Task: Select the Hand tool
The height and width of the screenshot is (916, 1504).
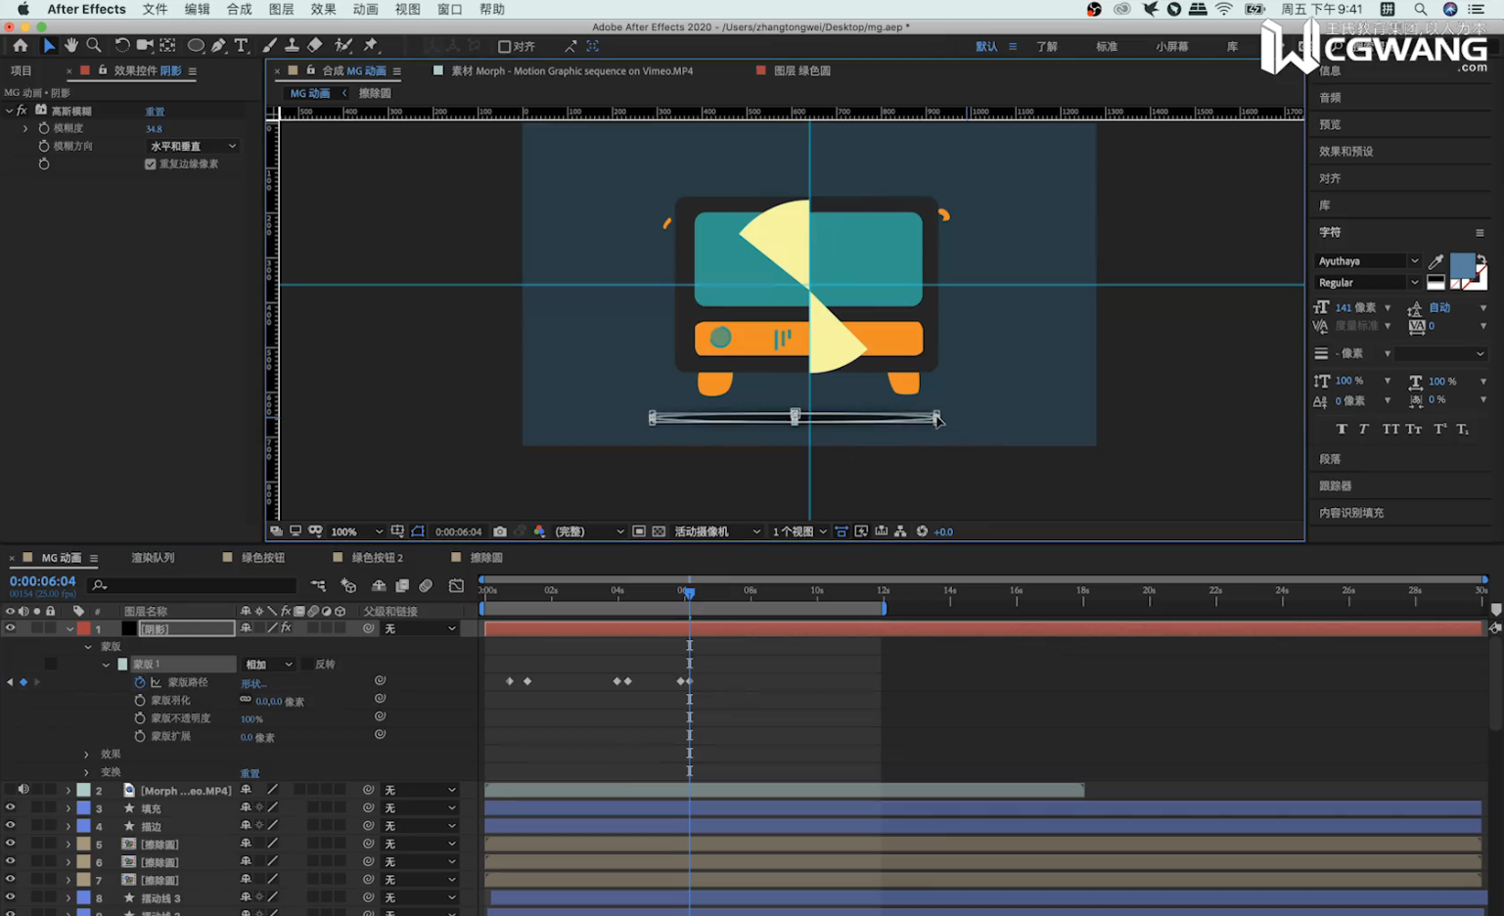Action: (71, 45)
